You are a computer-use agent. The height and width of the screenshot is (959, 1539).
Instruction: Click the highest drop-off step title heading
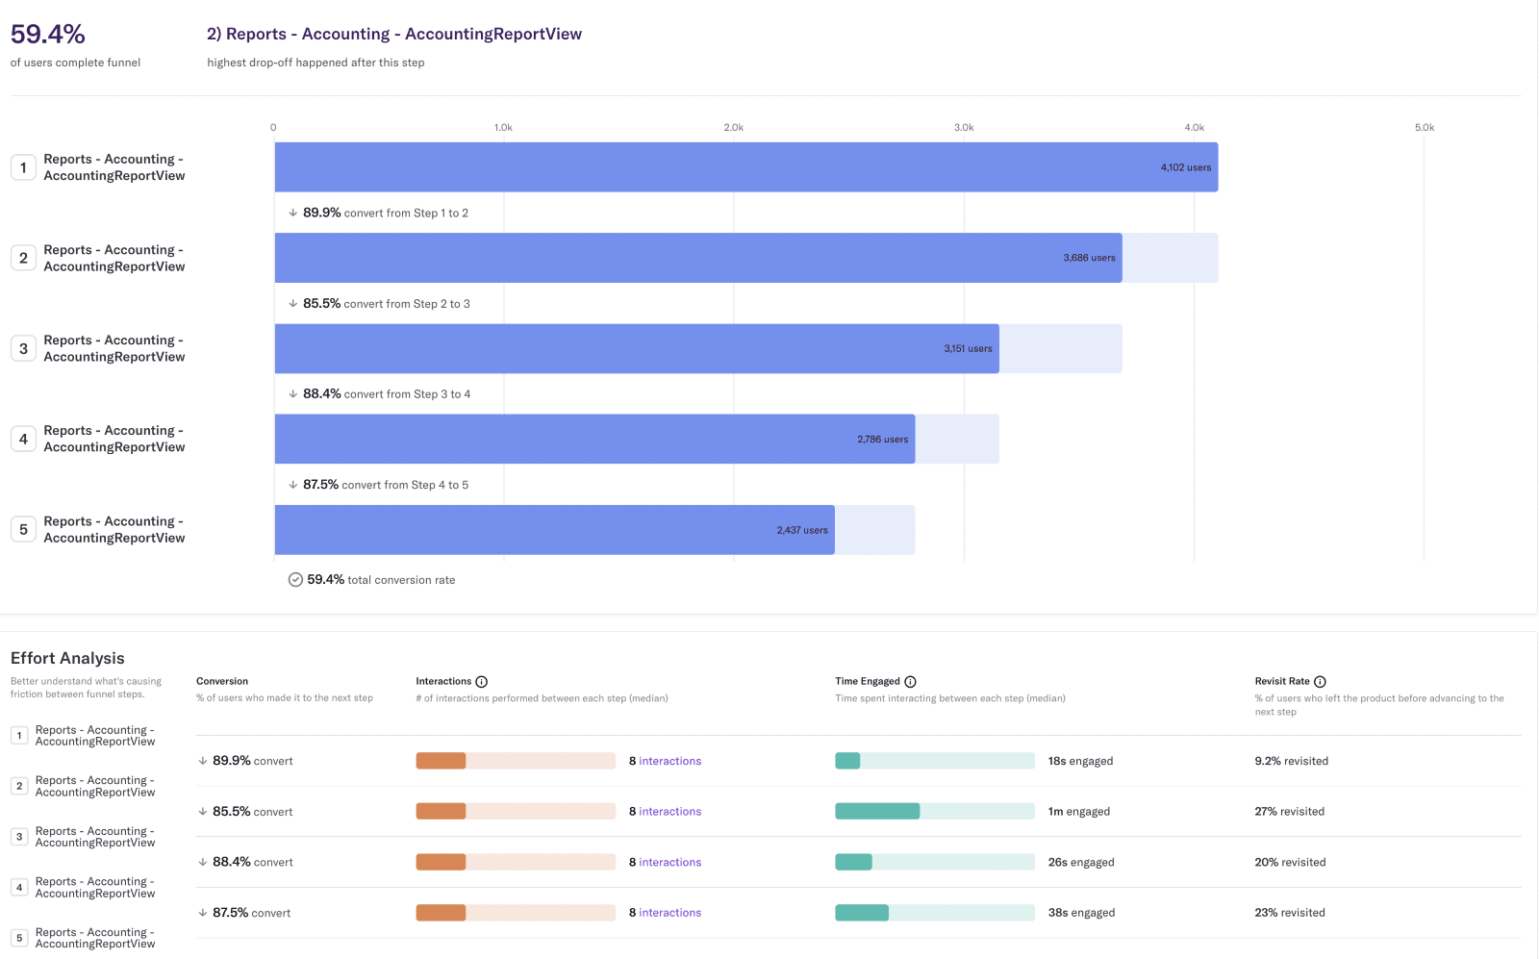(394, 35)
